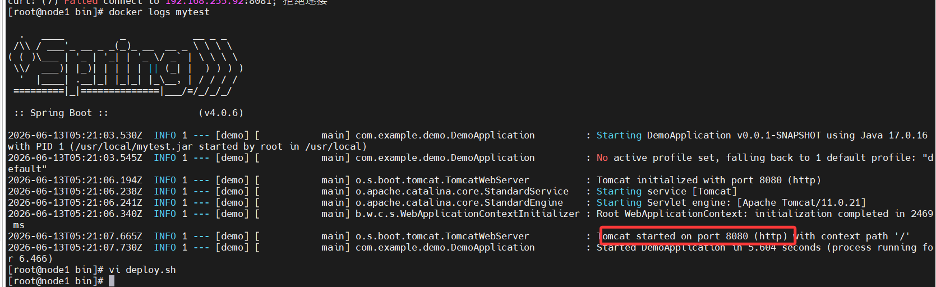936x287 pixels.
Task: Click the red 'No' active profile word
Action: tap(602, 158)
